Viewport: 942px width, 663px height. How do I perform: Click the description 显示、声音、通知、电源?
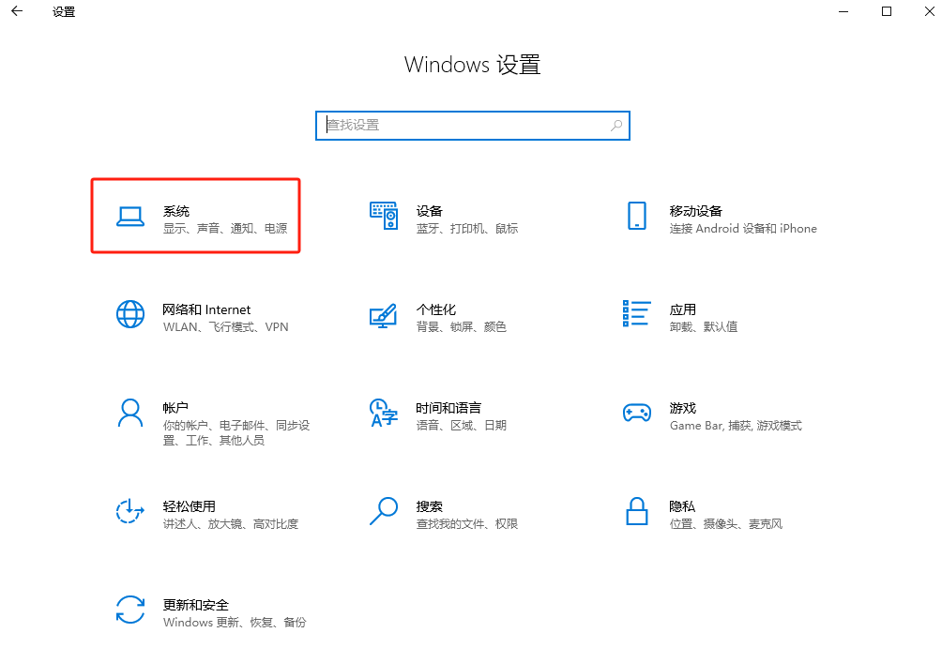point(225,229)
